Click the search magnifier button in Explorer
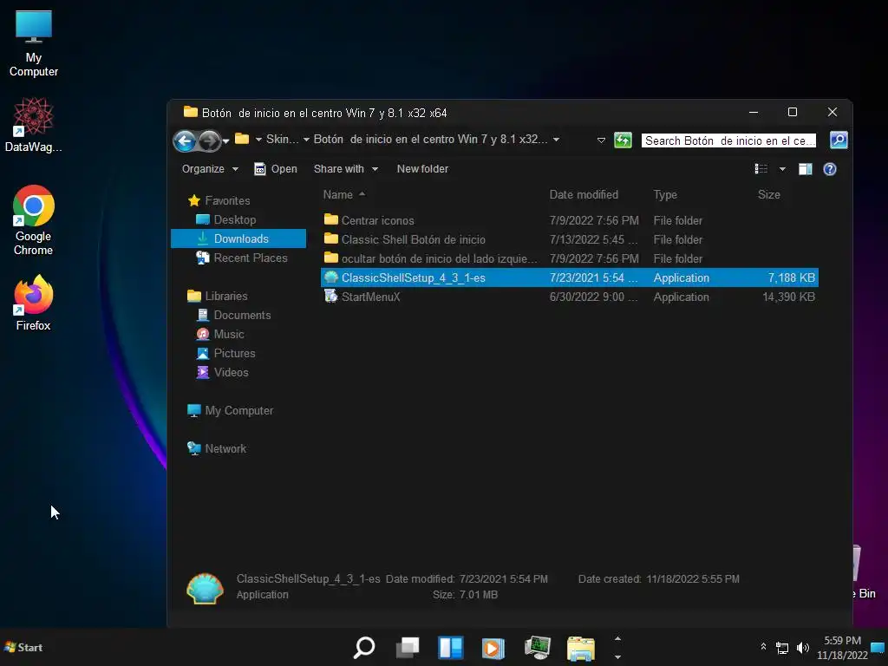 pos(839,140)
